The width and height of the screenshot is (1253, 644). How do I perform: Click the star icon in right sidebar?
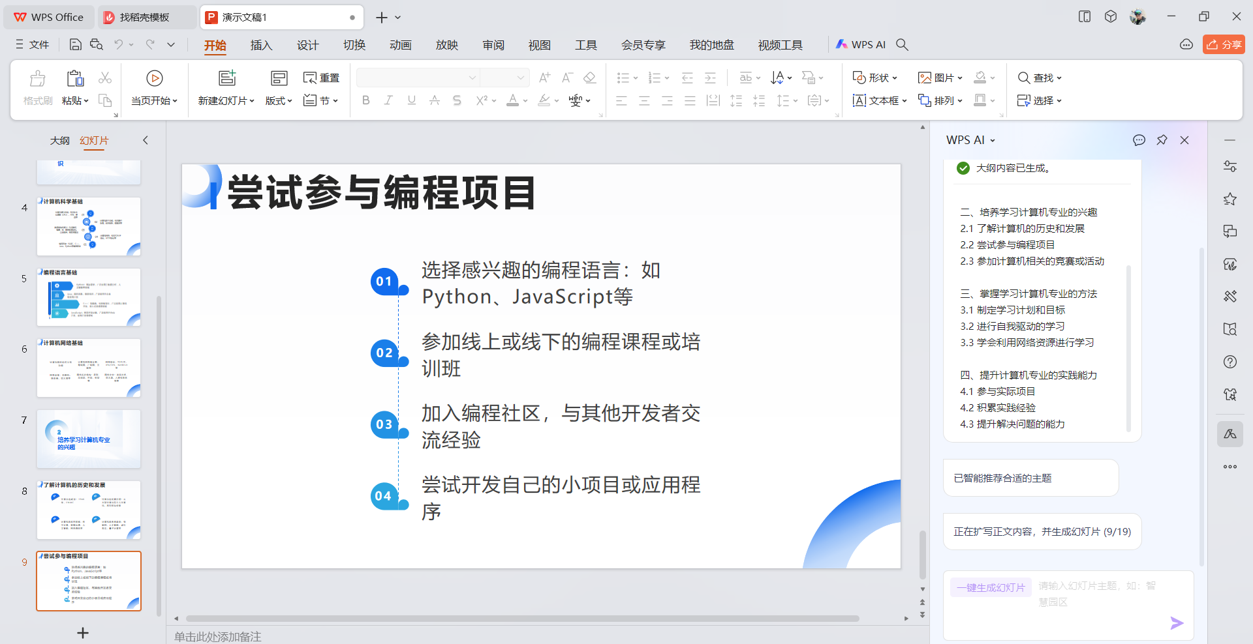pyautogui.click(x=1230, y=199)
